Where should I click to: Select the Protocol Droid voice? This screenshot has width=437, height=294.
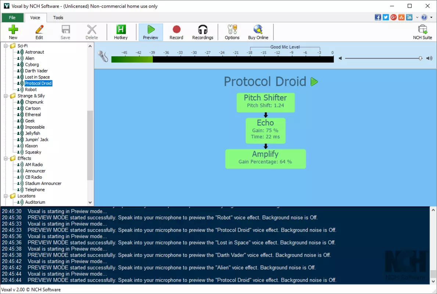coord(38,83)
